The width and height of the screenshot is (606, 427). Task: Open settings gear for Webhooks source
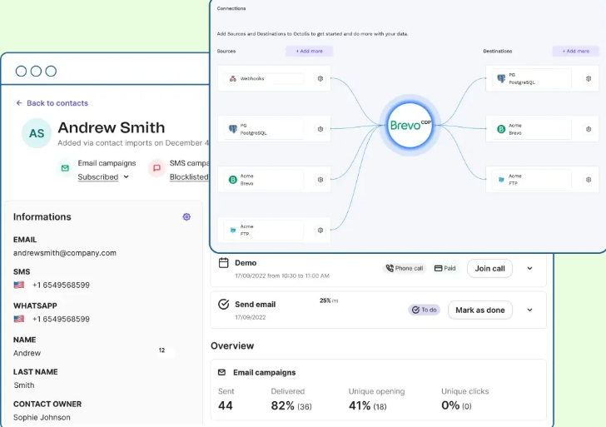(320, 78)
